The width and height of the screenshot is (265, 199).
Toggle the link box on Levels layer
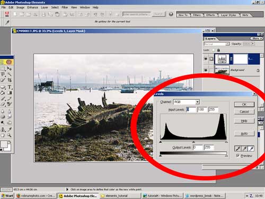point(211,59)
